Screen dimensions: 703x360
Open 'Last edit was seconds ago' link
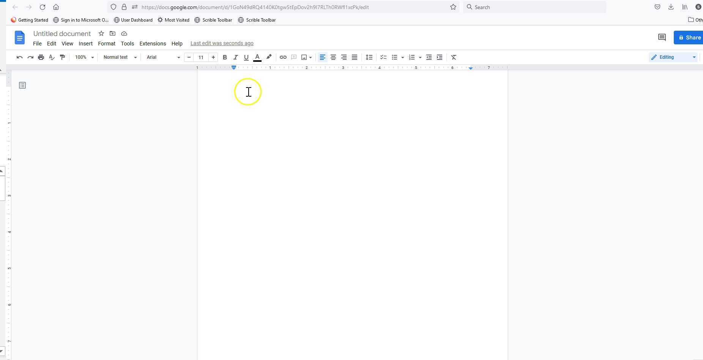pos(222,43)
